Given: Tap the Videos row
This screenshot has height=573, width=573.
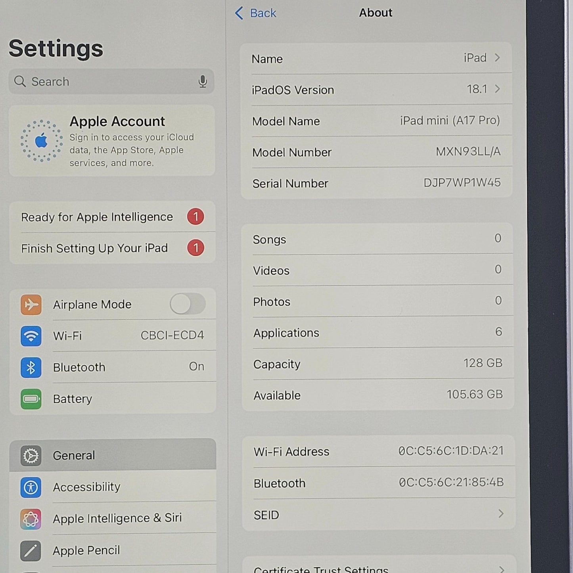Looking at the screenshot, I should tap(378, 270).
